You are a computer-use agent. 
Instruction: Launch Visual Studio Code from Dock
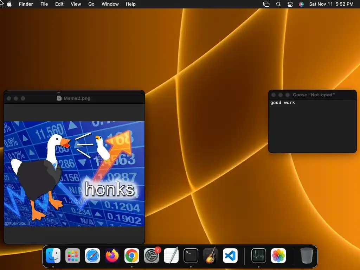coord(230,255)
